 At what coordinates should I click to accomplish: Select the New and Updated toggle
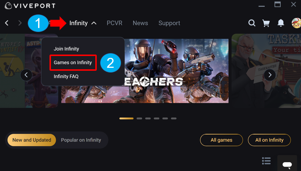coord(32,140)
